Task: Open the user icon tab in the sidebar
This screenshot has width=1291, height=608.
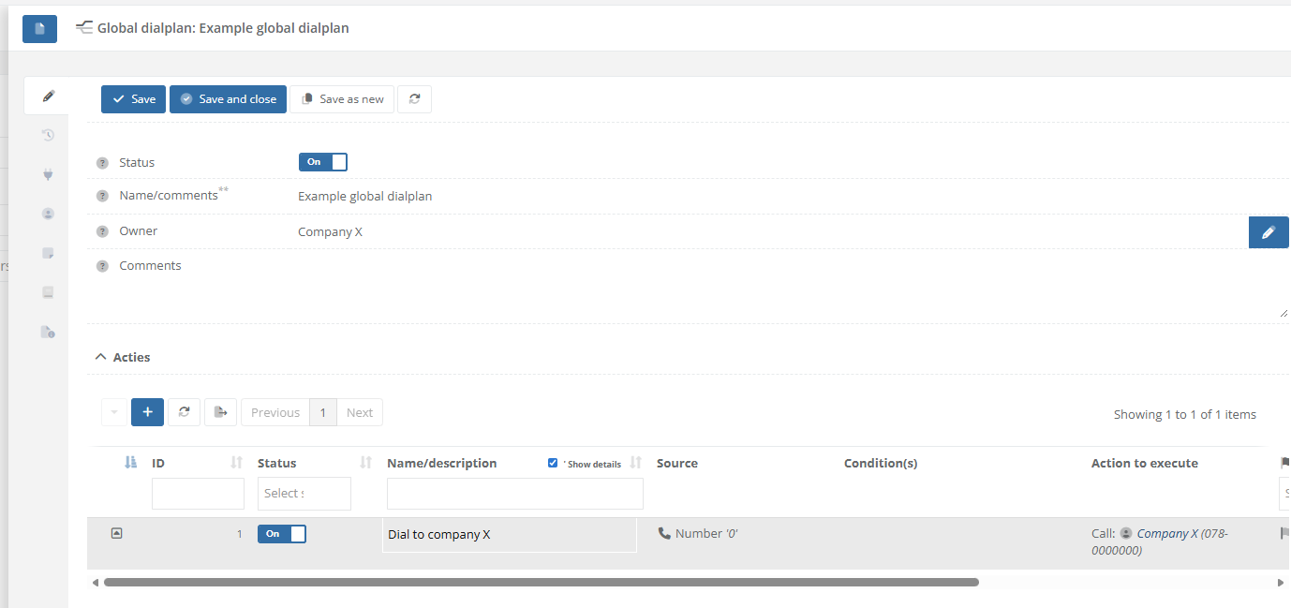Action: (48, 214)
